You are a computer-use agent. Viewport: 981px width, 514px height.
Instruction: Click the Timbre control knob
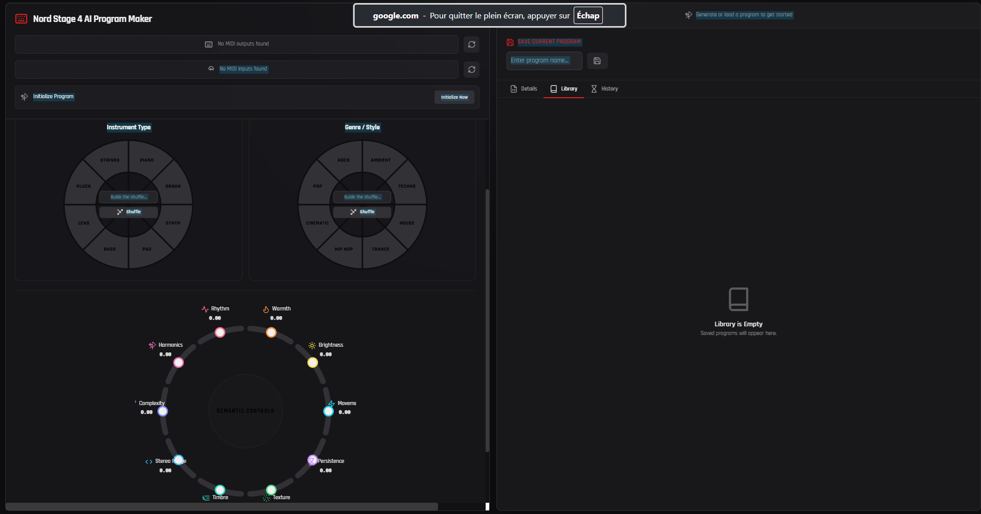pyautogui.click(x=220, y=490)
